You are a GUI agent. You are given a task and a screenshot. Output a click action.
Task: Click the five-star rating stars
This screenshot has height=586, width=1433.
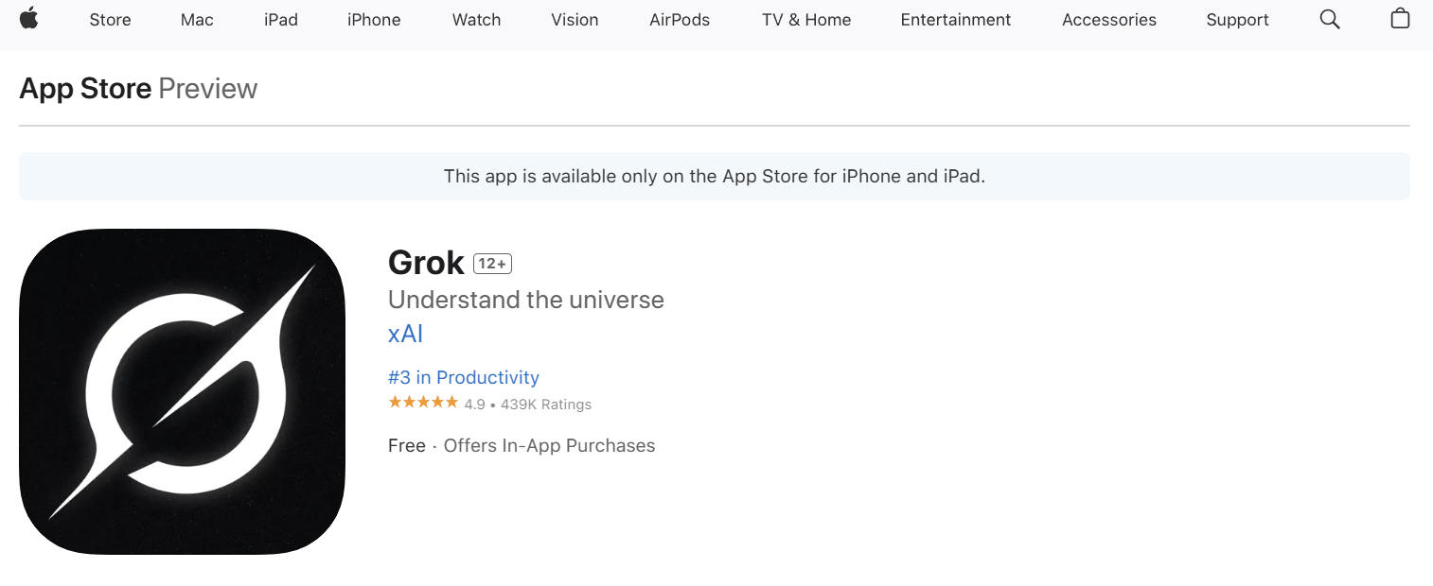click(423, 403)
